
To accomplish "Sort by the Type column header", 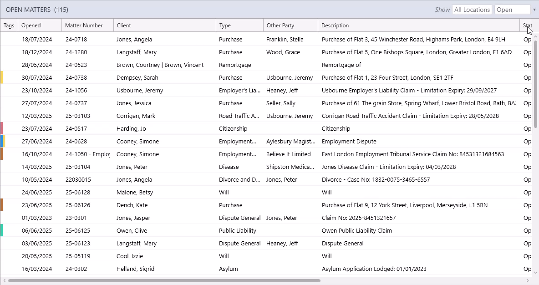I will tap(240, 25).
